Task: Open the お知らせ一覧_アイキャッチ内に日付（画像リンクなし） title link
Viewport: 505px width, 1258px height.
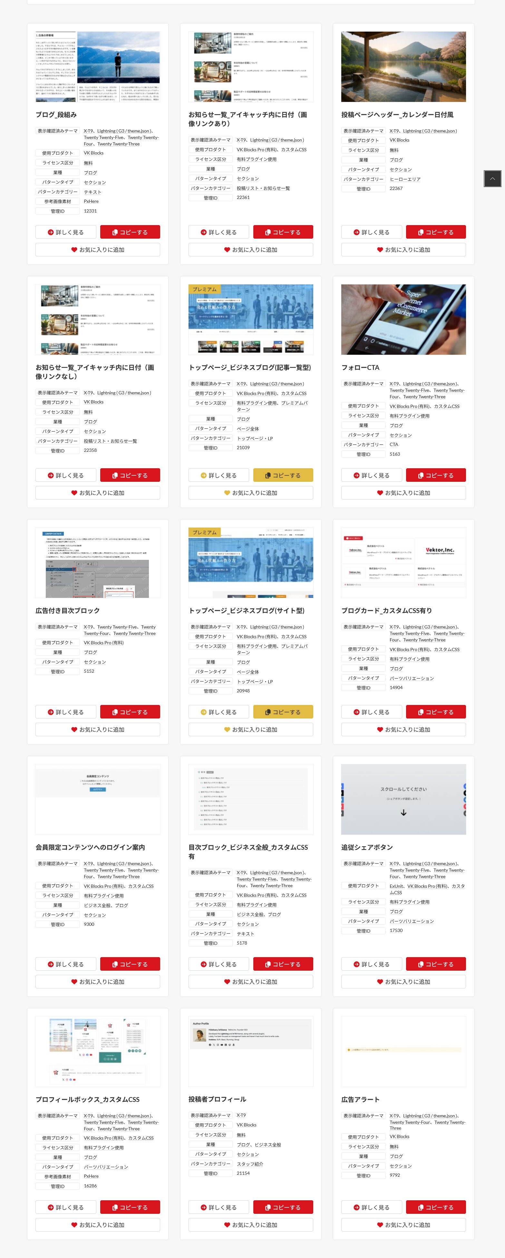Action: (95, 371)
